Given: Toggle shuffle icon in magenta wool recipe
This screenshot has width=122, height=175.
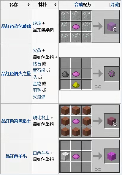Looking at the screenshot, I should coord(98,169).
